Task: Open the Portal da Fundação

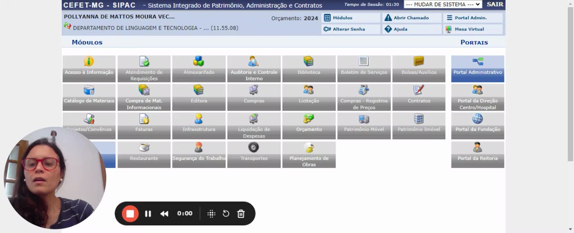Action: (478, 126)
